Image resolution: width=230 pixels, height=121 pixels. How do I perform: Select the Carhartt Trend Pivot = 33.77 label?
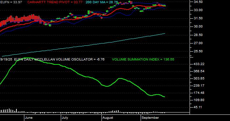coord(55,2)
